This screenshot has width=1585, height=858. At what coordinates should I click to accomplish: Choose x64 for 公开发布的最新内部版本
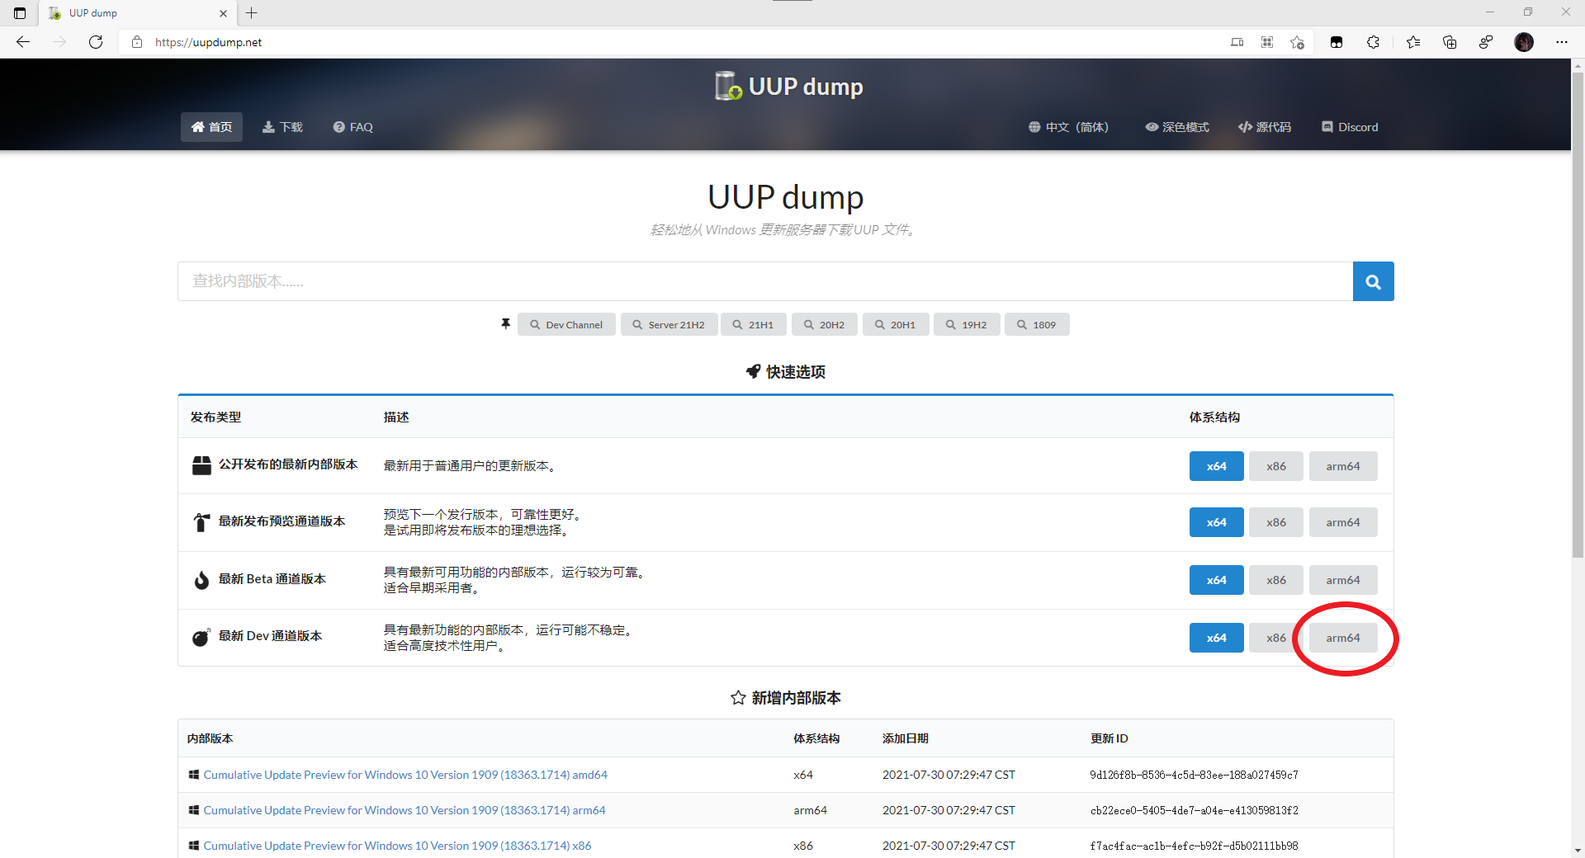(1216, 466)
